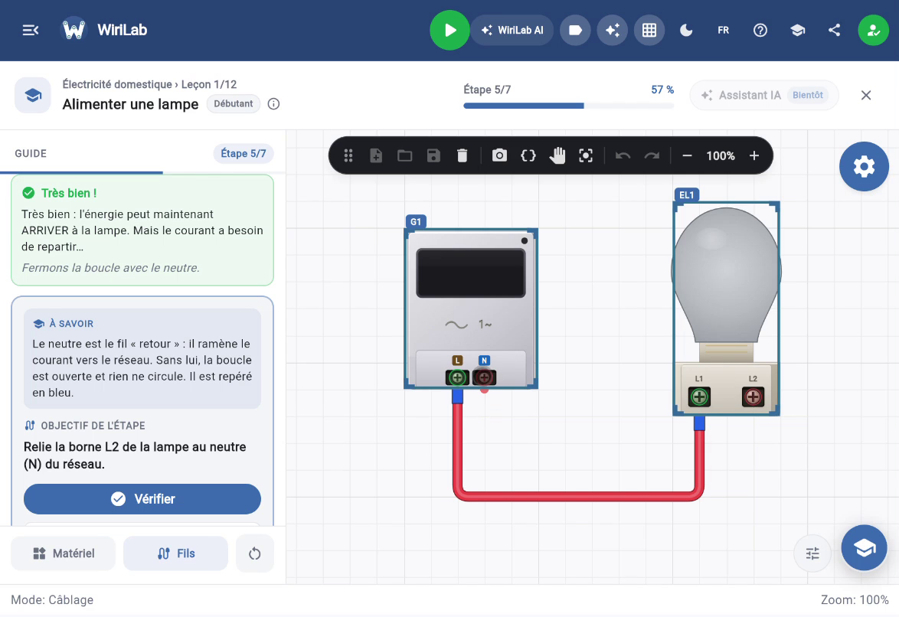
Task: Click the 100% zoom level value
Action: (720, 155)
